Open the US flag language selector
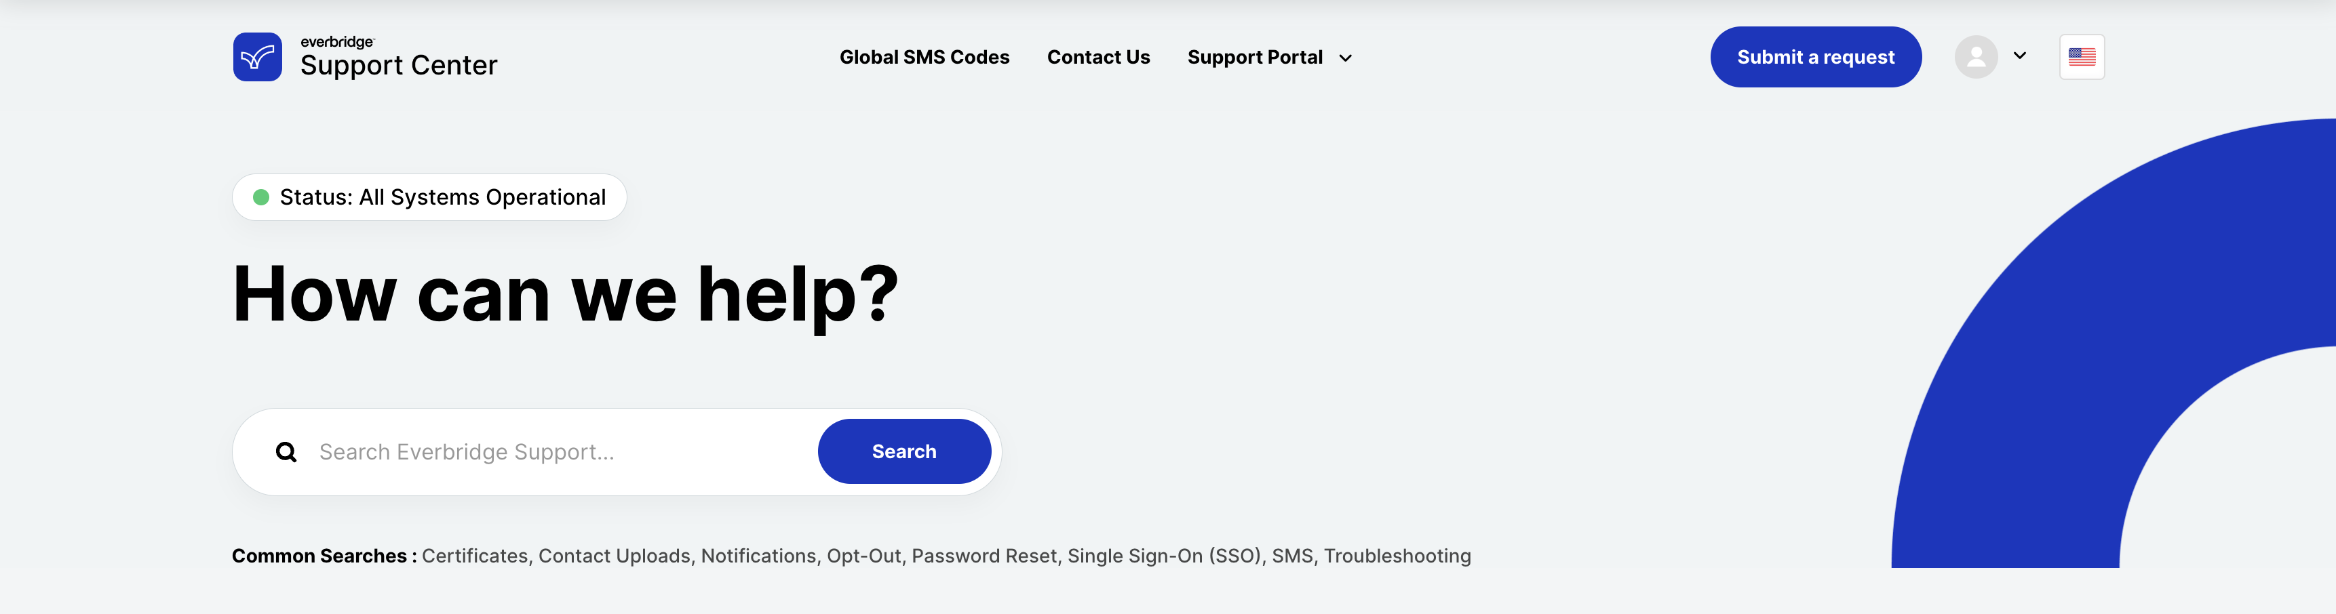Screen dimensions: 2336x614 pos(2081,57)
